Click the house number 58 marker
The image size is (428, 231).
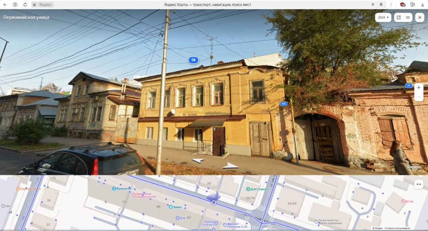[193, 60]
